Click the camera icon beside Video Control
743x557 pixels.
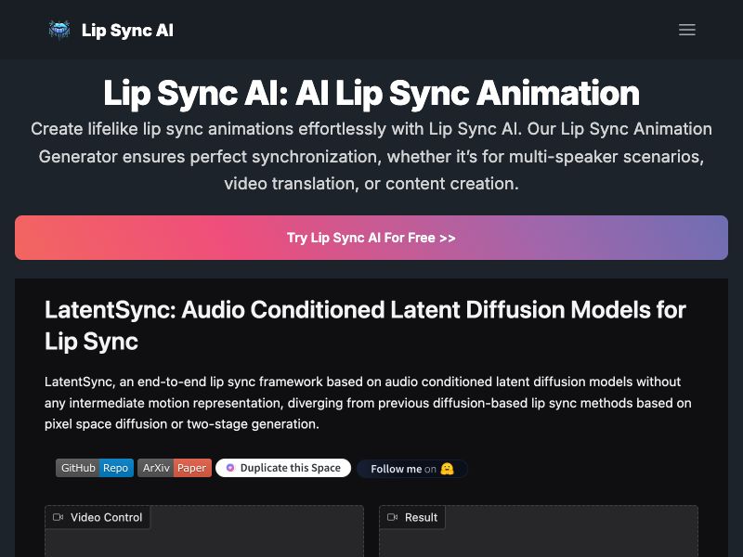pyautogui.click(x=59, y=517)
